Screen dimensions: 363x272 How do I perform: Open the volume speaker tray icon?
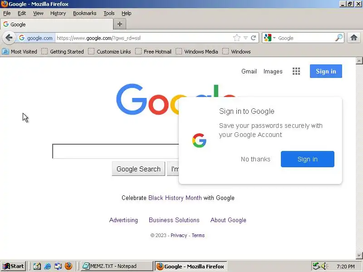pos(324,266)
